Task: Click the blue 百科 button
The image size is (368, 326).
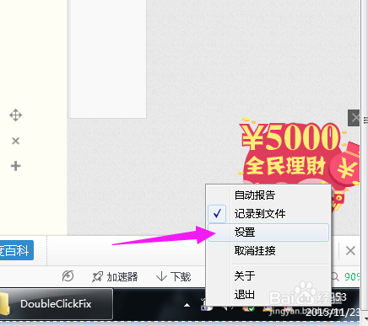Action: coord(16,250)
